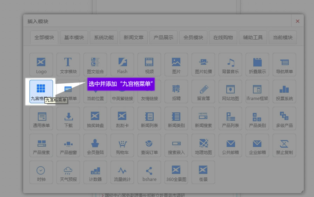Select the 抽奖转盘 lottery module
314x197 pixels.
[95, 118]
